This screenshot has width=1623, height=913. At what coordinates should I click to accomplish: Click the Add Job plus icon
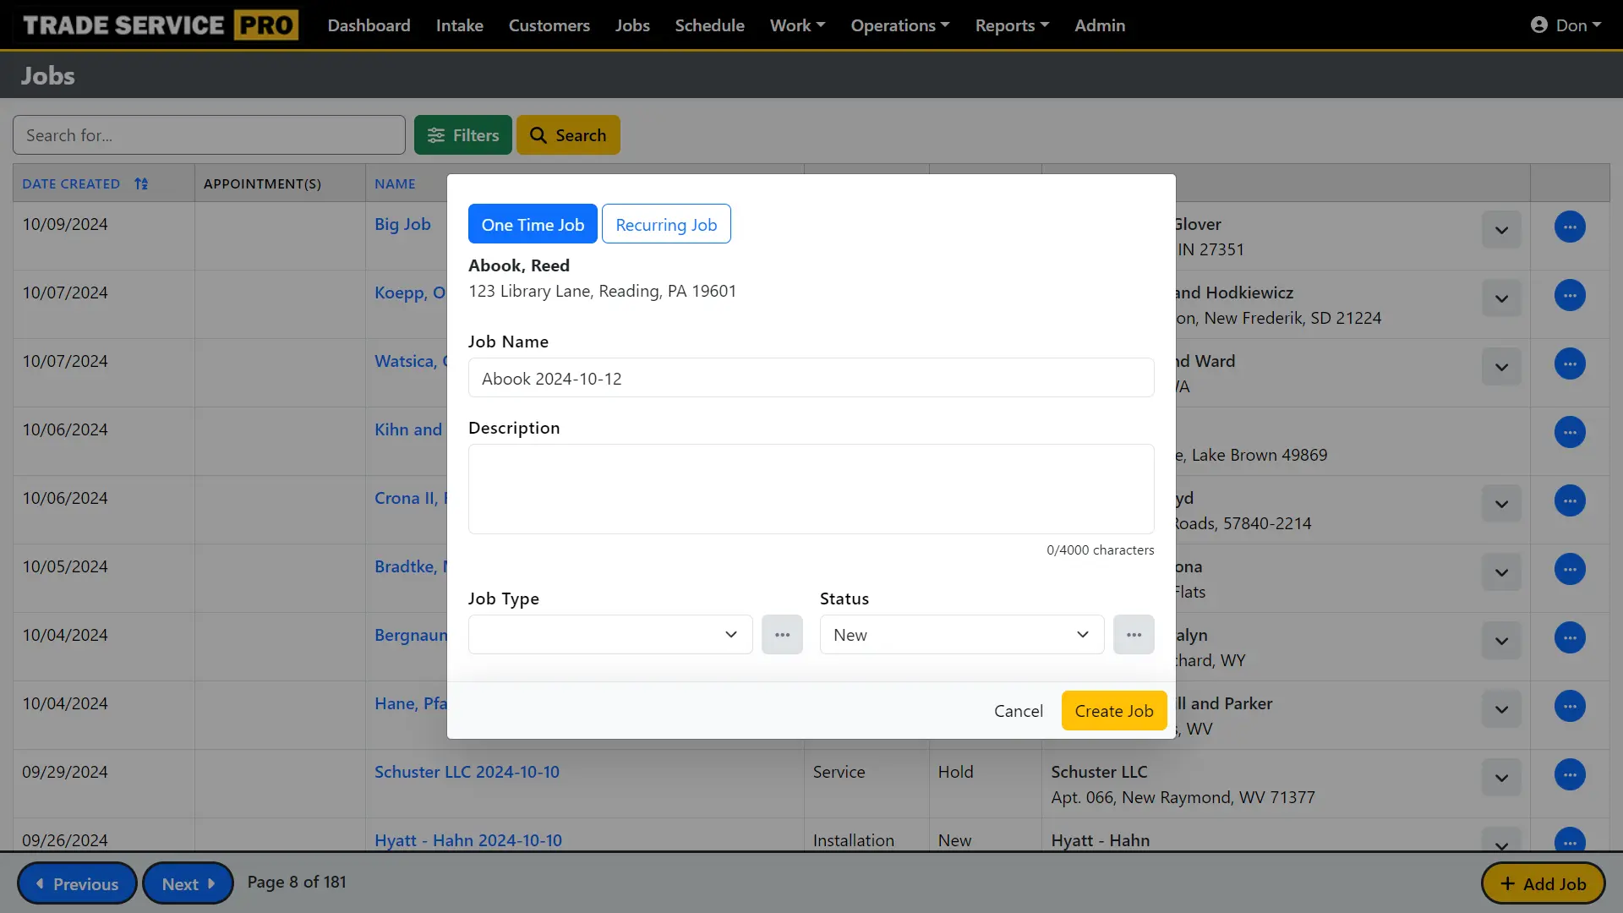click(x=1510, y=883)
